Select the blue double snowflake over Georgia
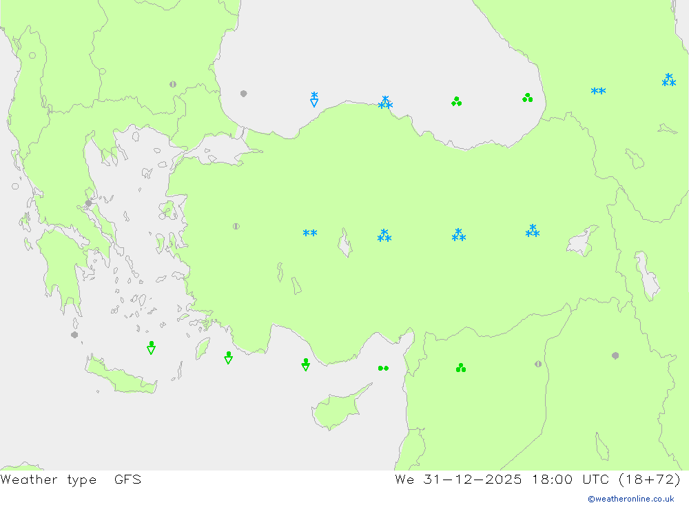 [x=599, y=91]
